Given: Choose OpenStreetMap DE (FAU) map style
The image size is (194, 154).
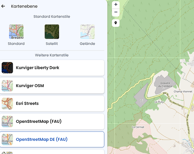Looking at the screenshot, I should click(x=52, y=139).
